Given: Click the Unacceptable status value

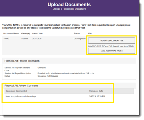Looking at the screenshot, I should pyautogui.click(x=80, y=39).
